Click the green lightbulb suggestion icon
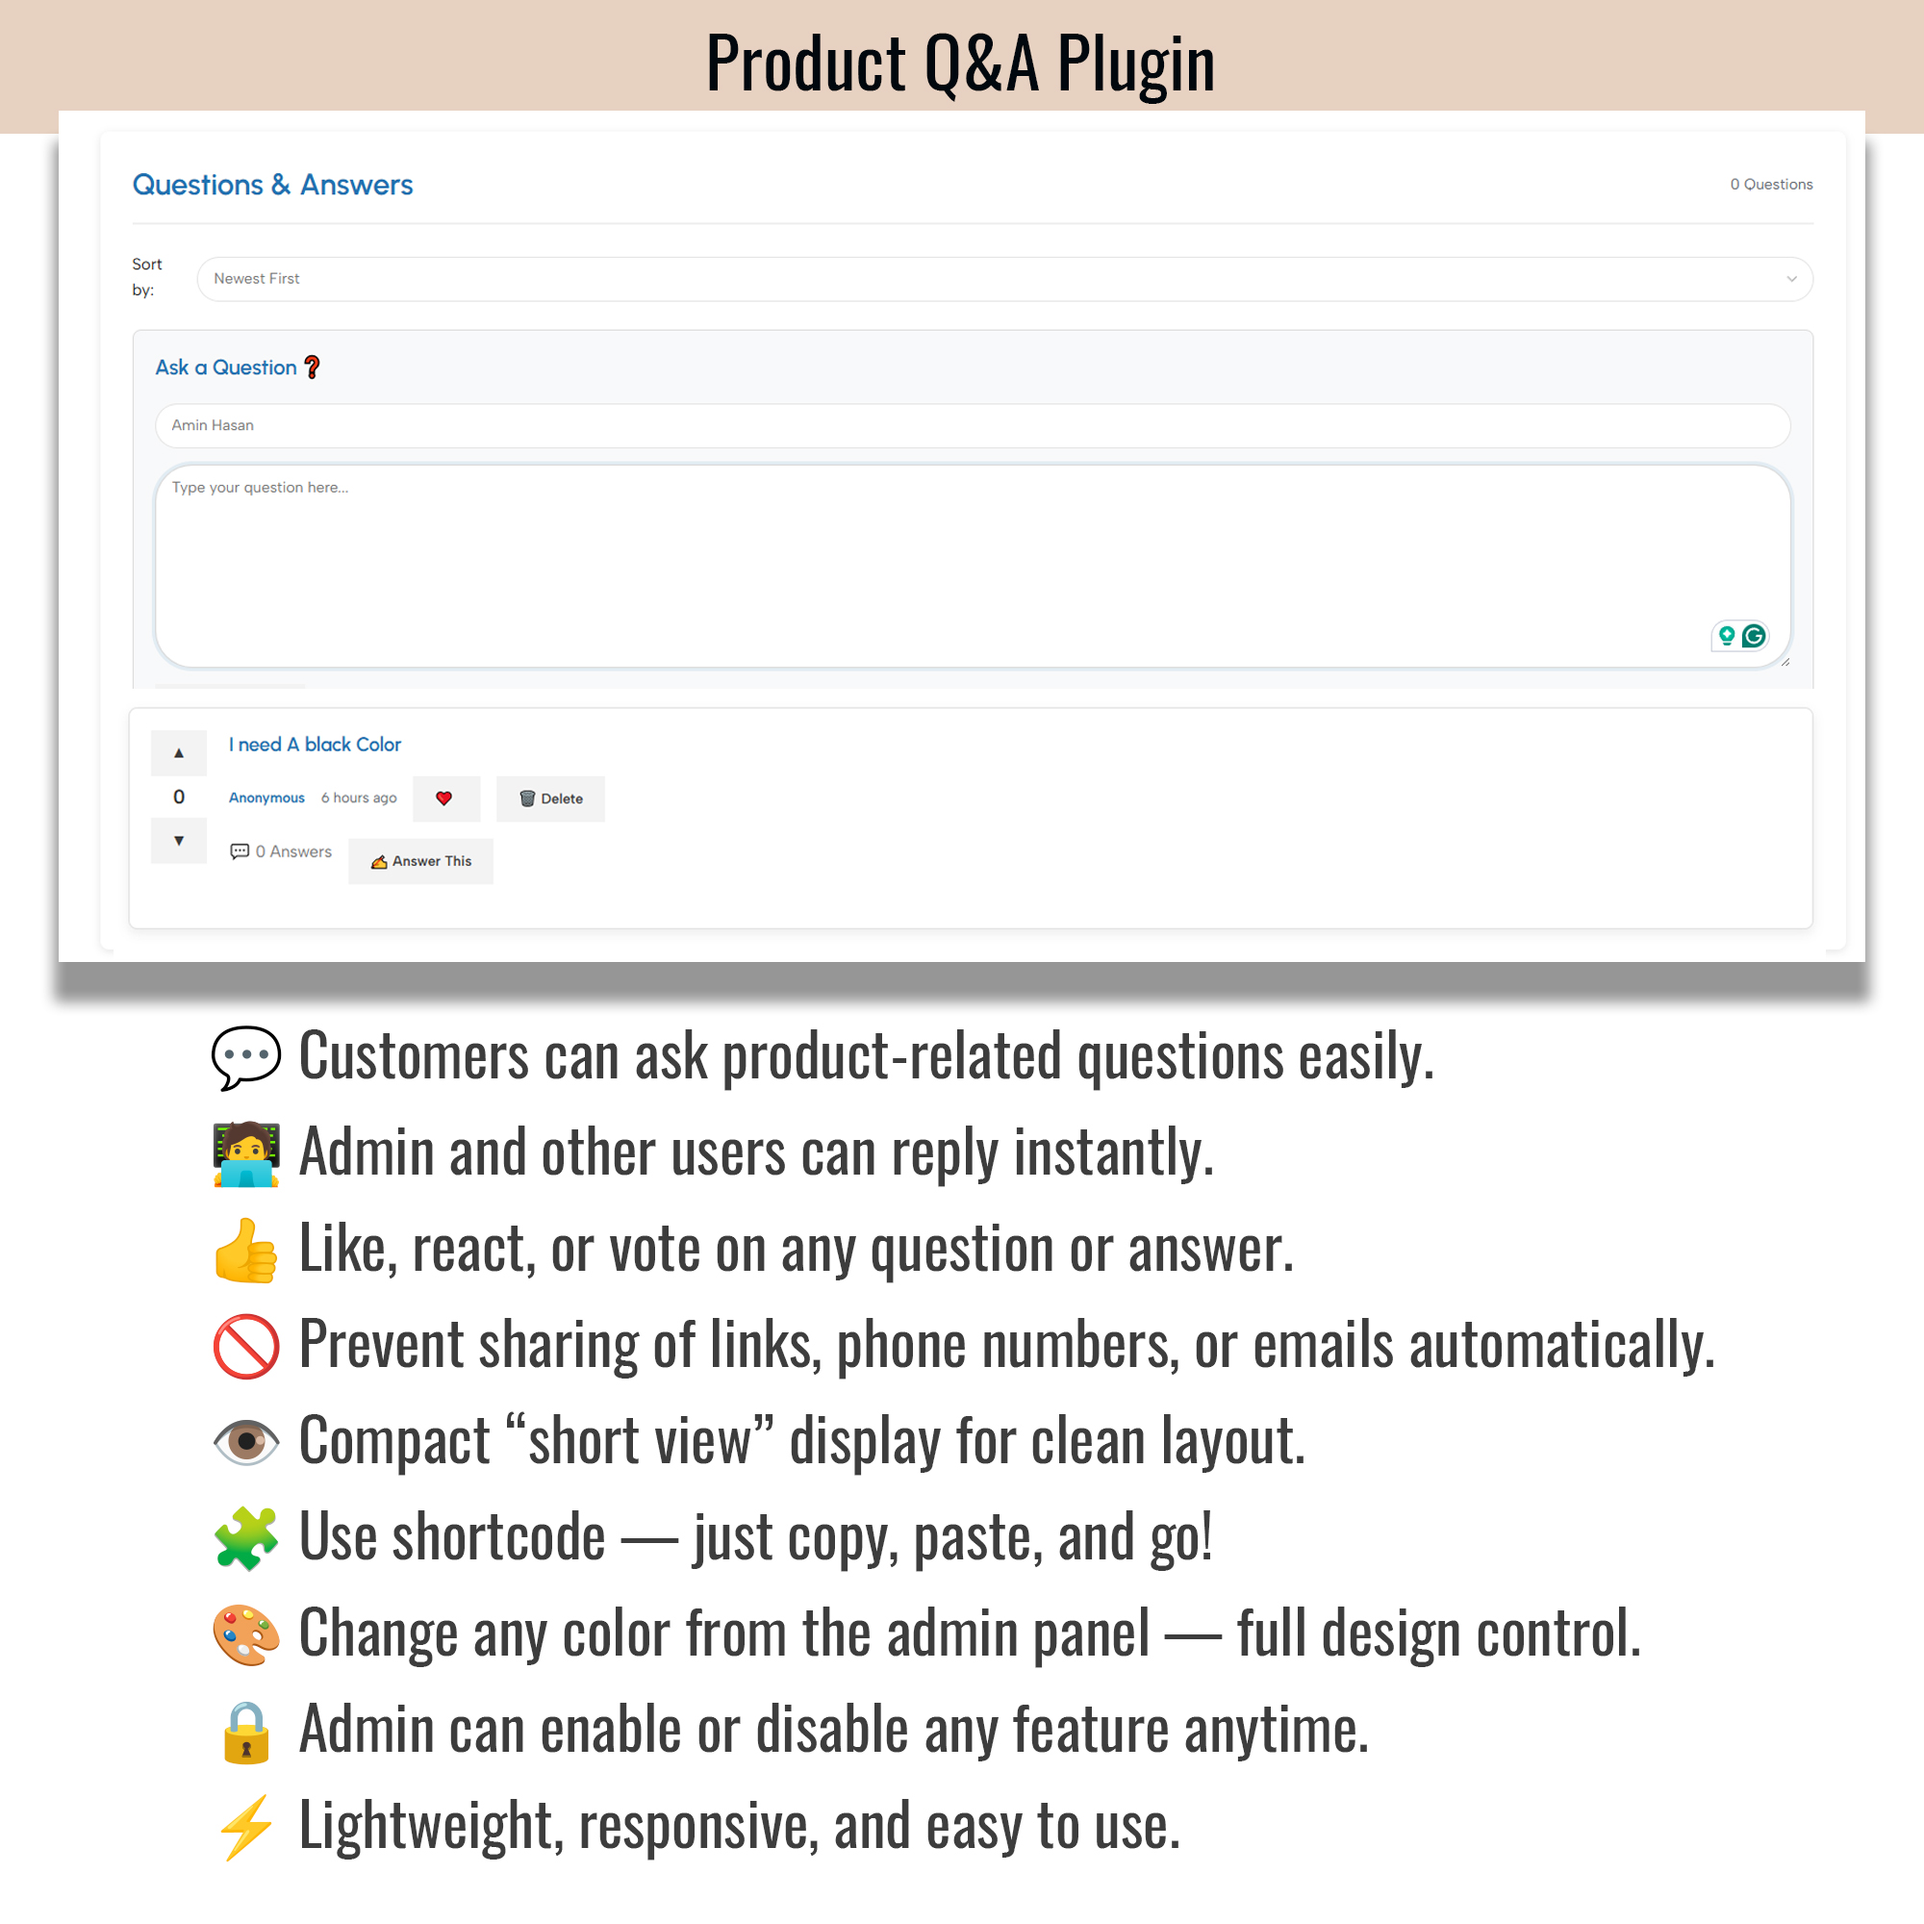This screenshot has width=1924, height=1924. (1727, 635)
